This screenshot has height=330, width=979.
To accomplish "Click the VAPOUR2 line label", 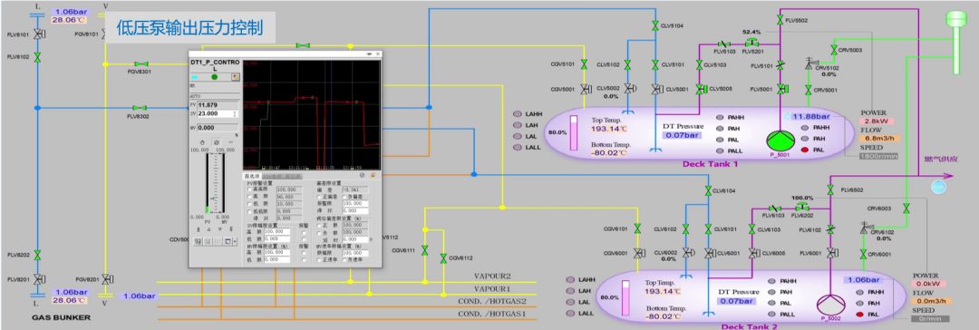I will [x=492, y=277].
